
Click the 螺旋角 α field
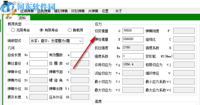click(x=80, y=80)
